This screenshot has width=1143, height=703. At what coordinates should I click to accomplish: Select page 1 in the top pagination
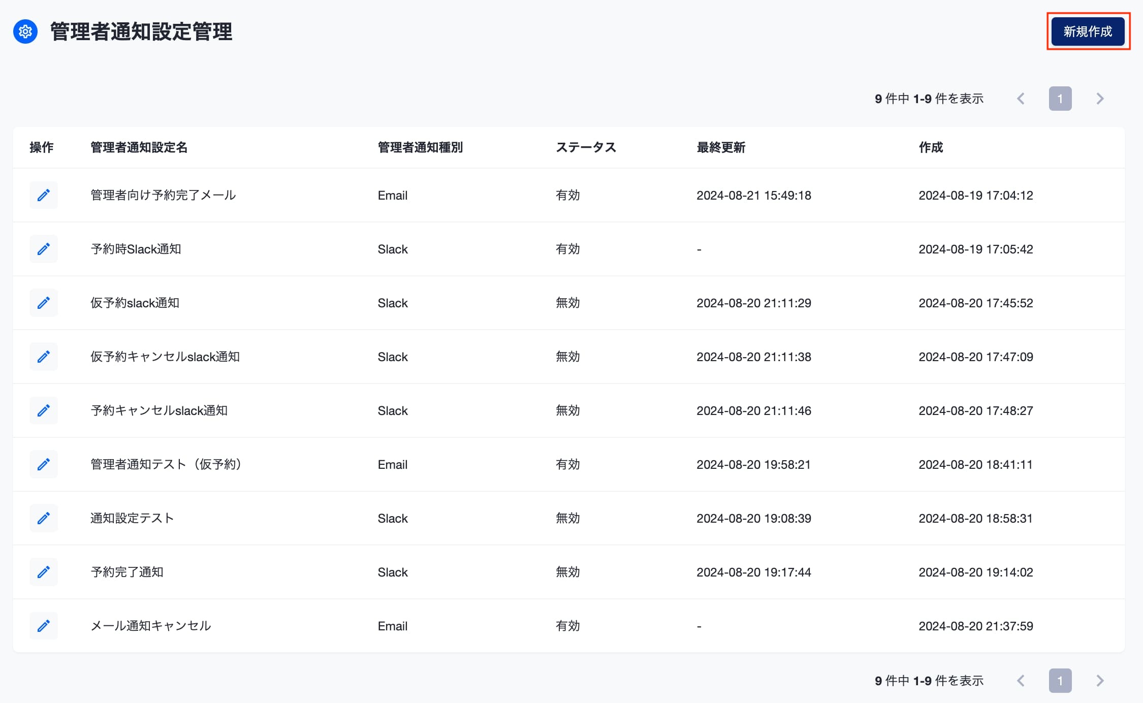[x=1060, y=99]
